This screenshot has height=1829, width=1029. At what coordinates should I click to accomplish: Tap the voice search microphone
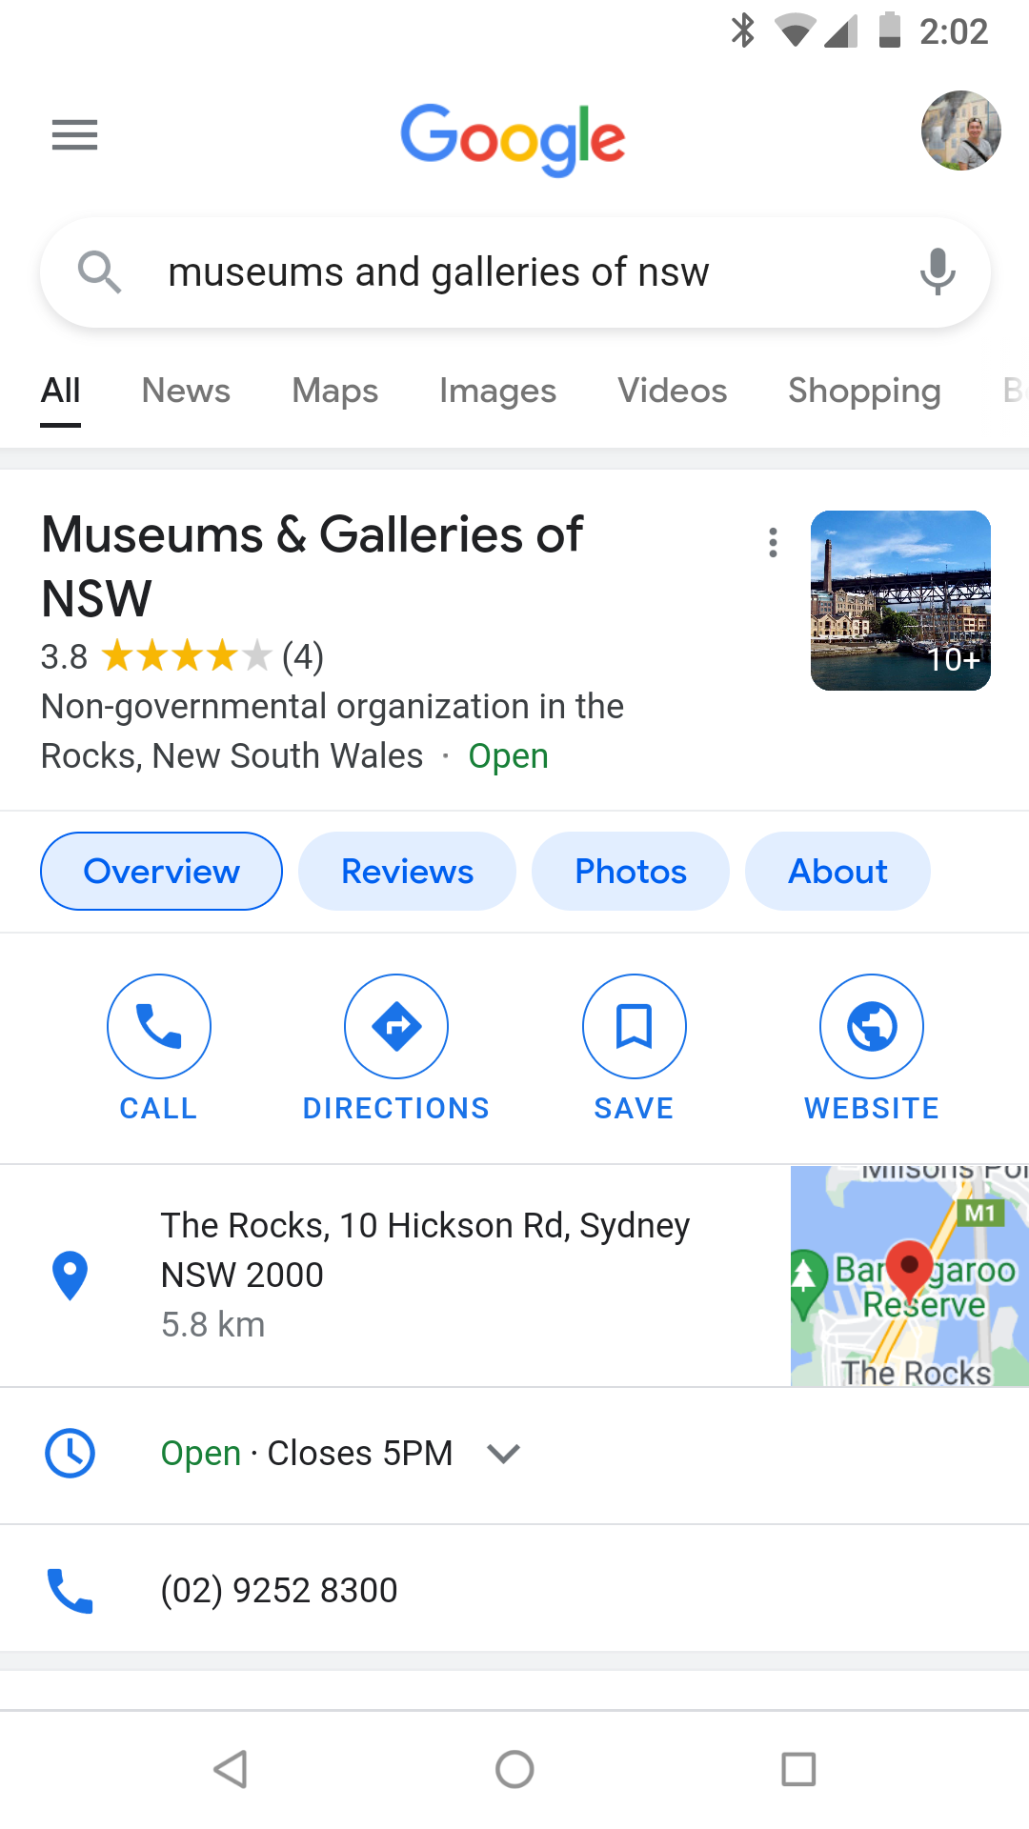pyautogui.click(x=938, y=271)
